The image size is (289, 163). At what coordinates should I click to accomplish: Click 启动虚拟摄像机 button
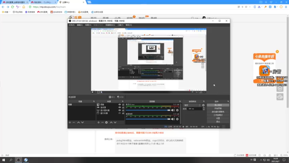coord(218,112)
